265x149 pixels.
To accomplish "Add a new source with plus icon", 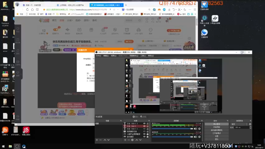I will click(125, 140).
